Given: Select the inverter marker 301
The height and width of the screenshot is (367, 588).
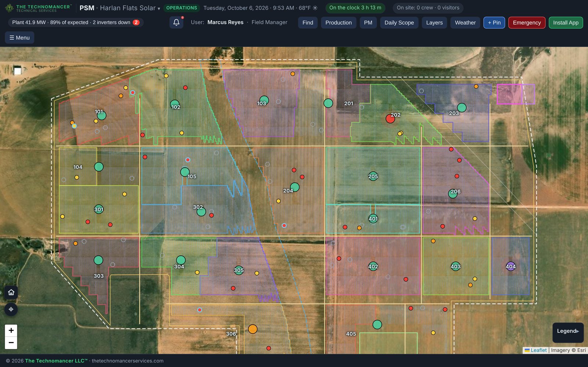Looking at the screenshot, I should coord(99,209).
